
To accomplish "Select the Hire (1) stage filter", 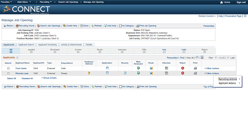I will 164,51.
